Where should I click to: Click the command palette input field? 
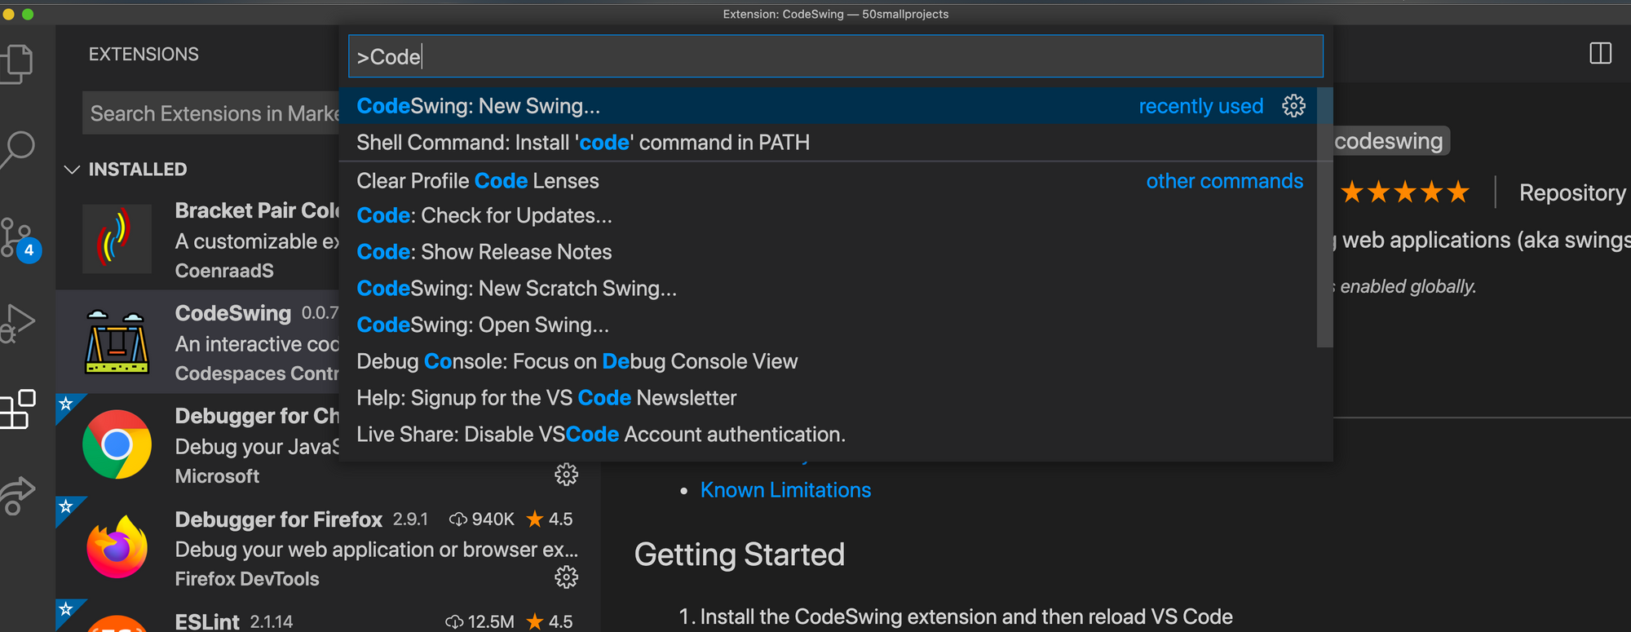pyautogui.click(x=835, y=56)
